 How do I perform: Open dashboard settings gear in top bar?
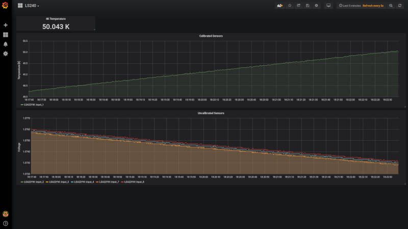(316, 6)
